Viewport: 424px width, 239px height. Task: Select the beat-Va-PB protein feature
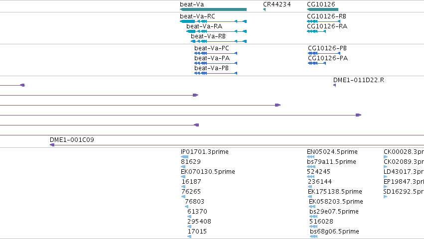click(x=216, y=73)
